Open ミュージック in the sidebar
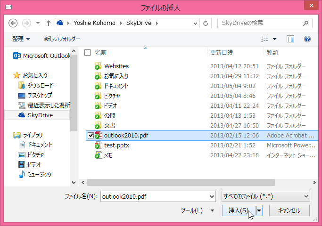Image resolution: width=322 pixels, height=226 pixels. [35, 174]
